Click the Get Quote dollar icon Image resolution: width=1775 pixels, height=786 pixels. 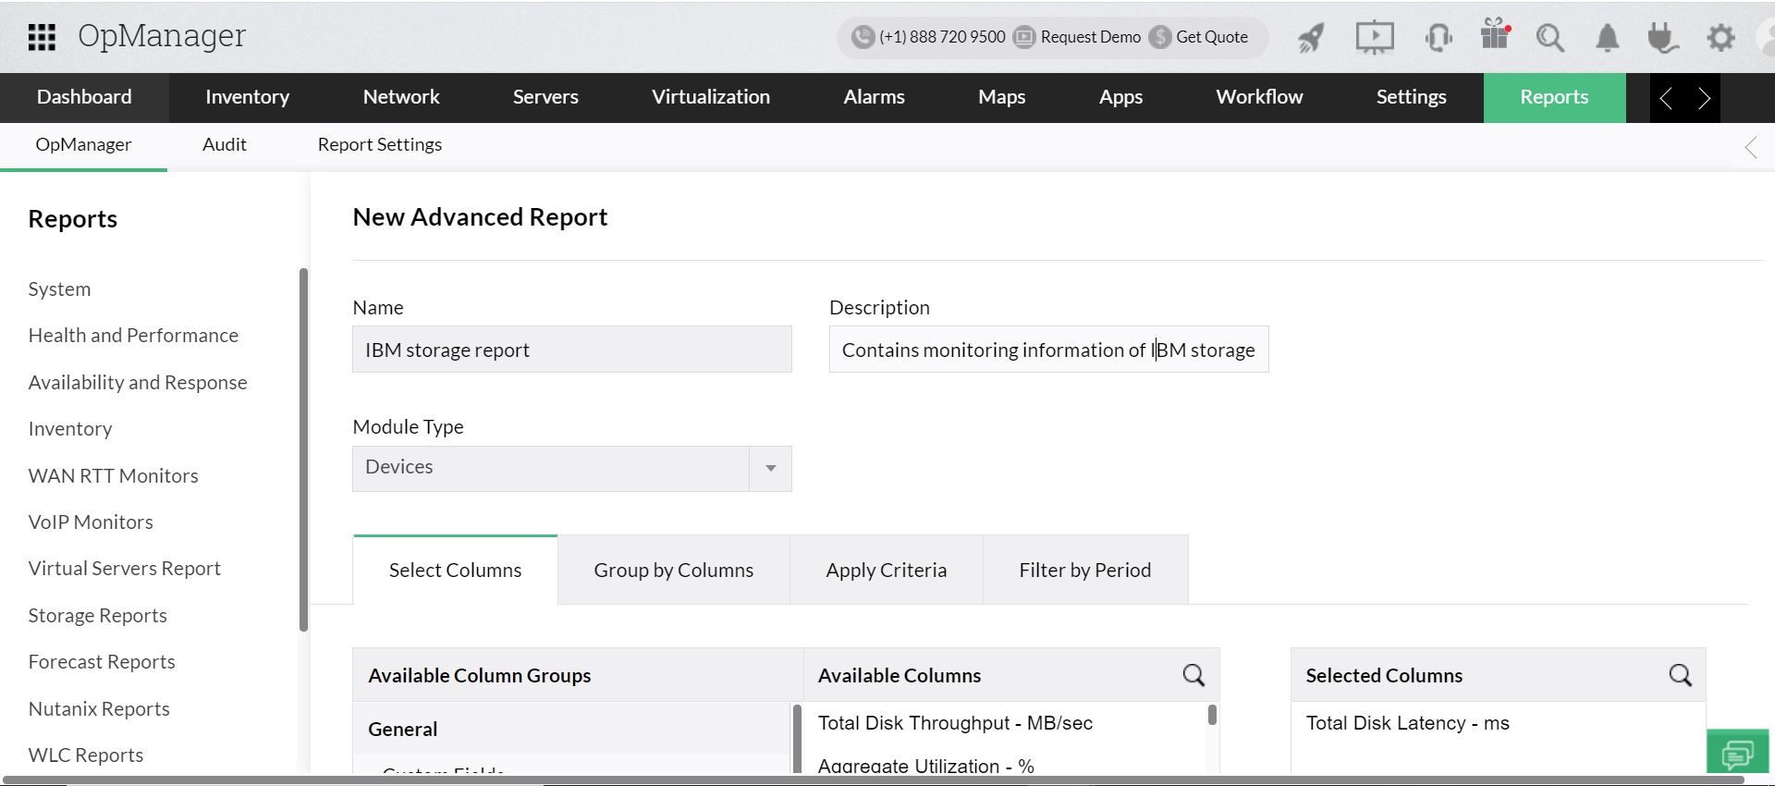(1160, 37)
